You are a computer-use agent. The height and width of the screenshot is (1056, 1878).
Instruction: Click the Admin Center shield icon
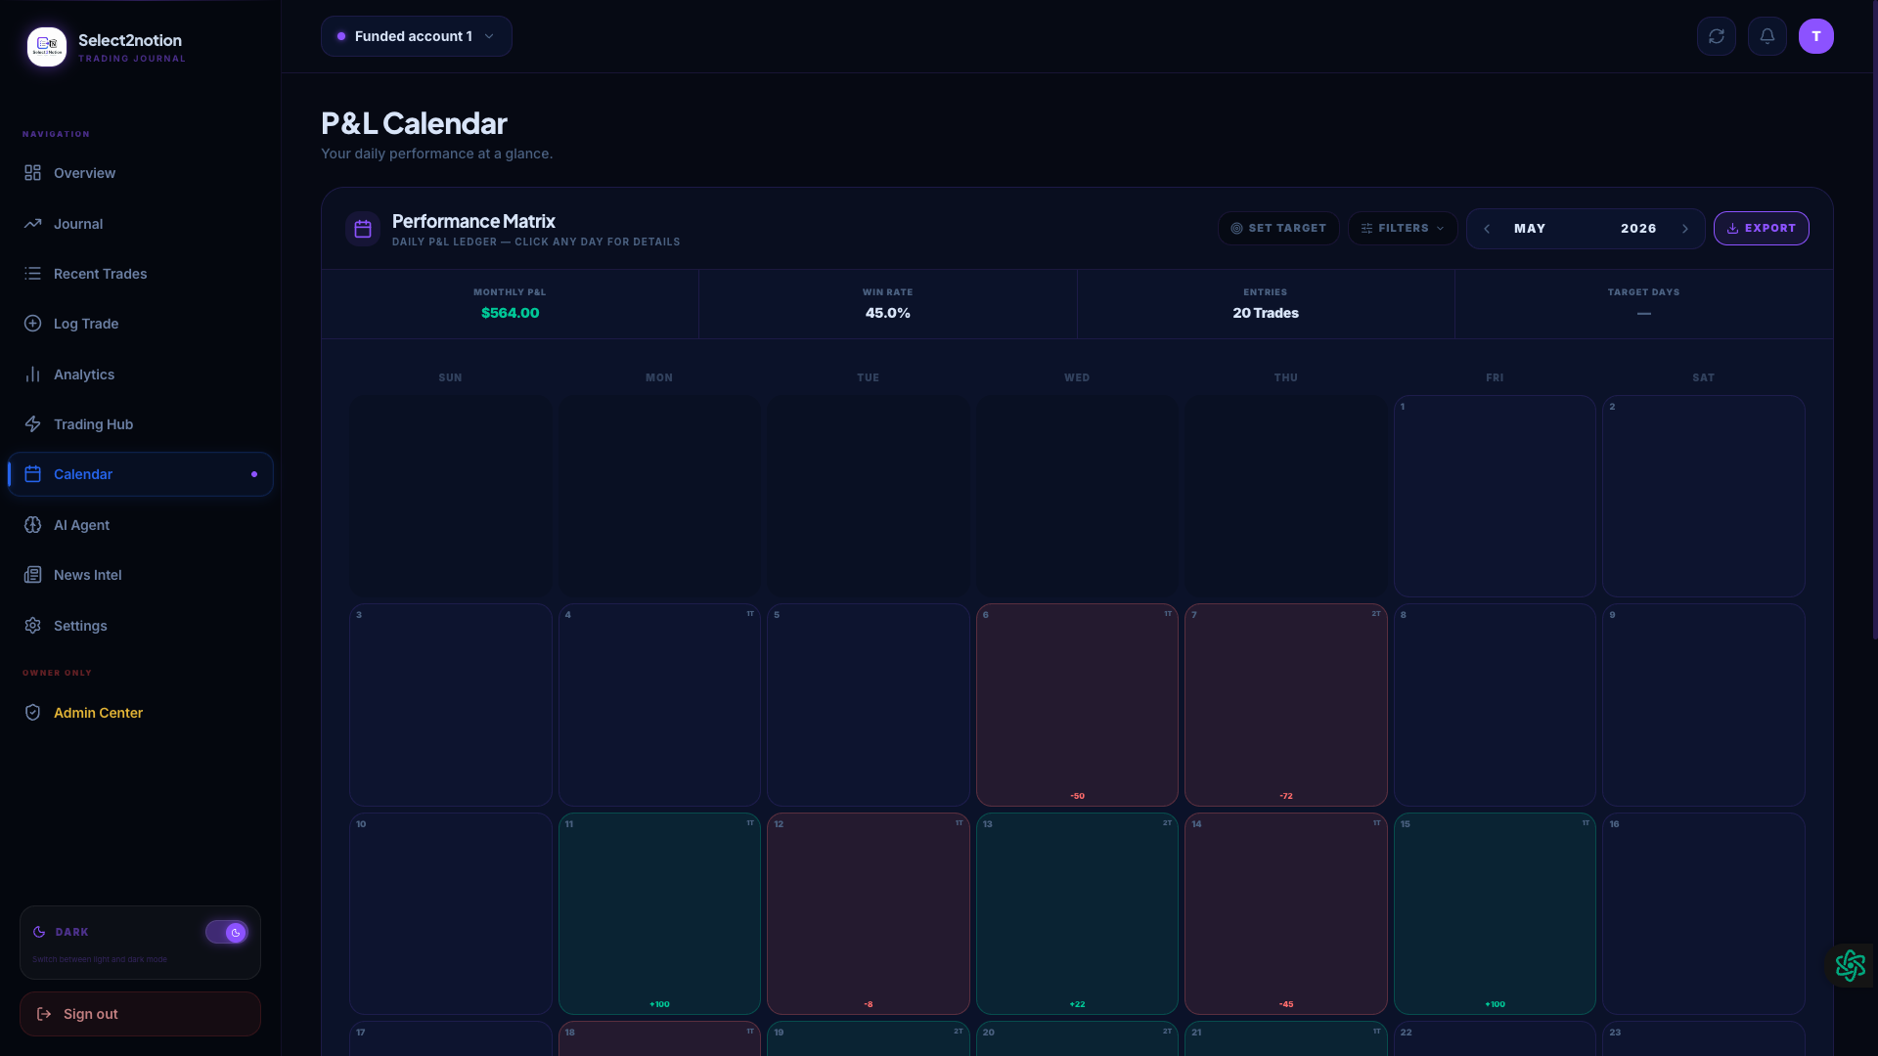click(x=32, y=713)
